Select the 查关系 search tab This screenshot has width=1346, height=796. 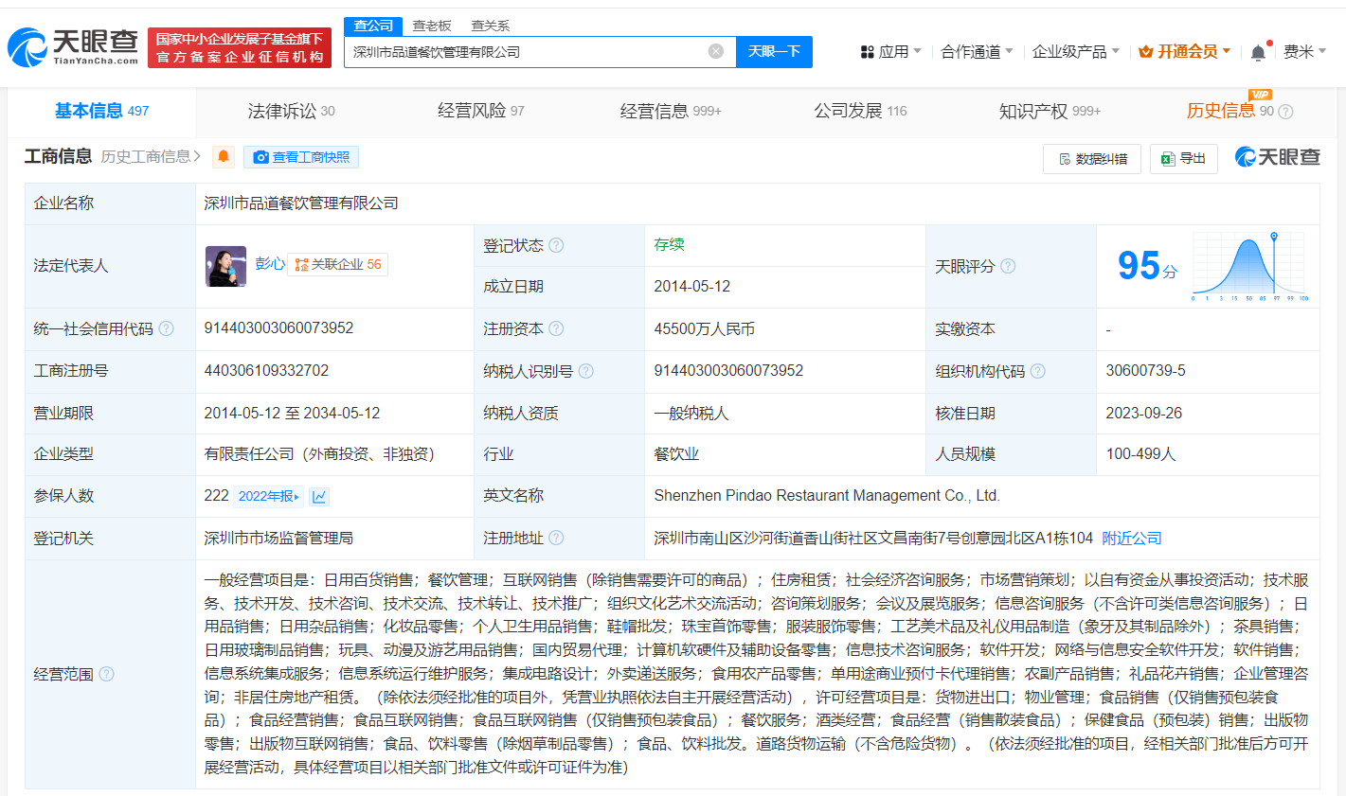coord(491,26)
